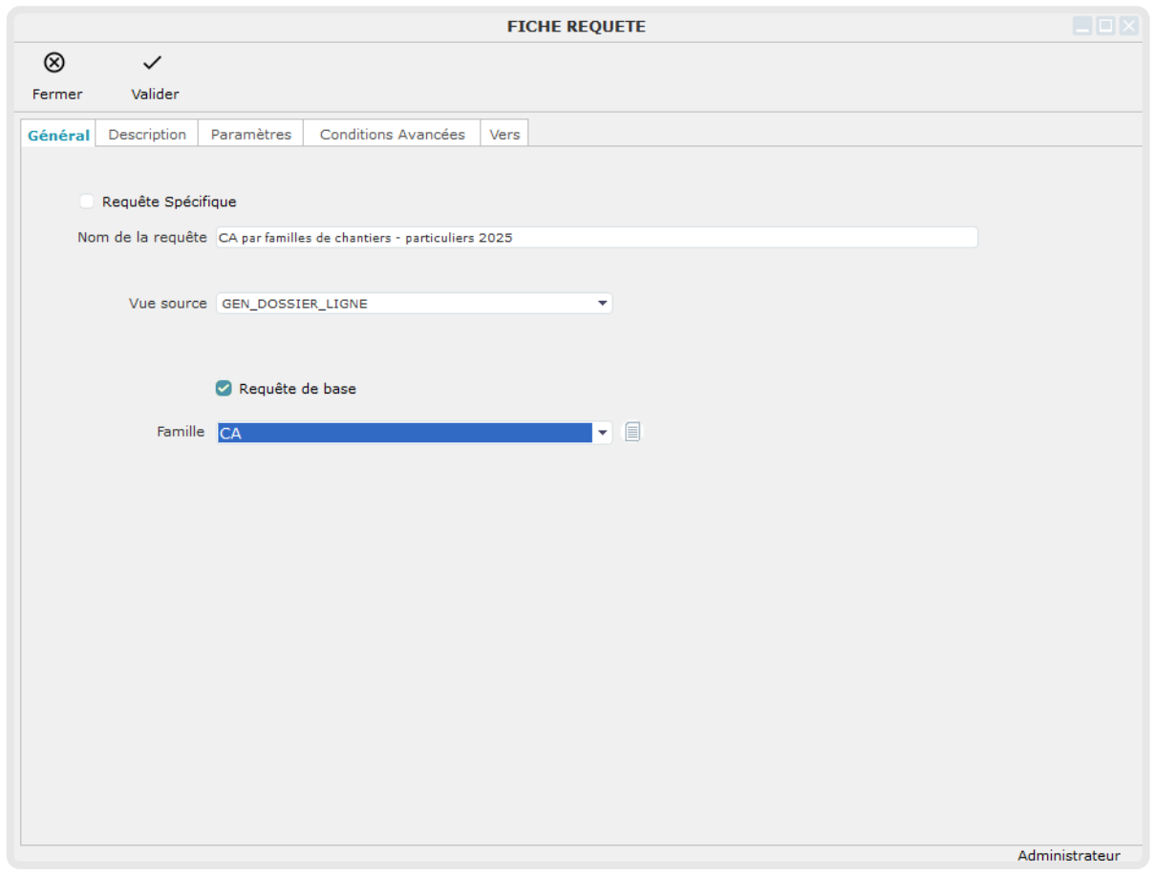Switch to the Général tab
The width and height of the screenshot is (1156, 874).
coord(58,135)
